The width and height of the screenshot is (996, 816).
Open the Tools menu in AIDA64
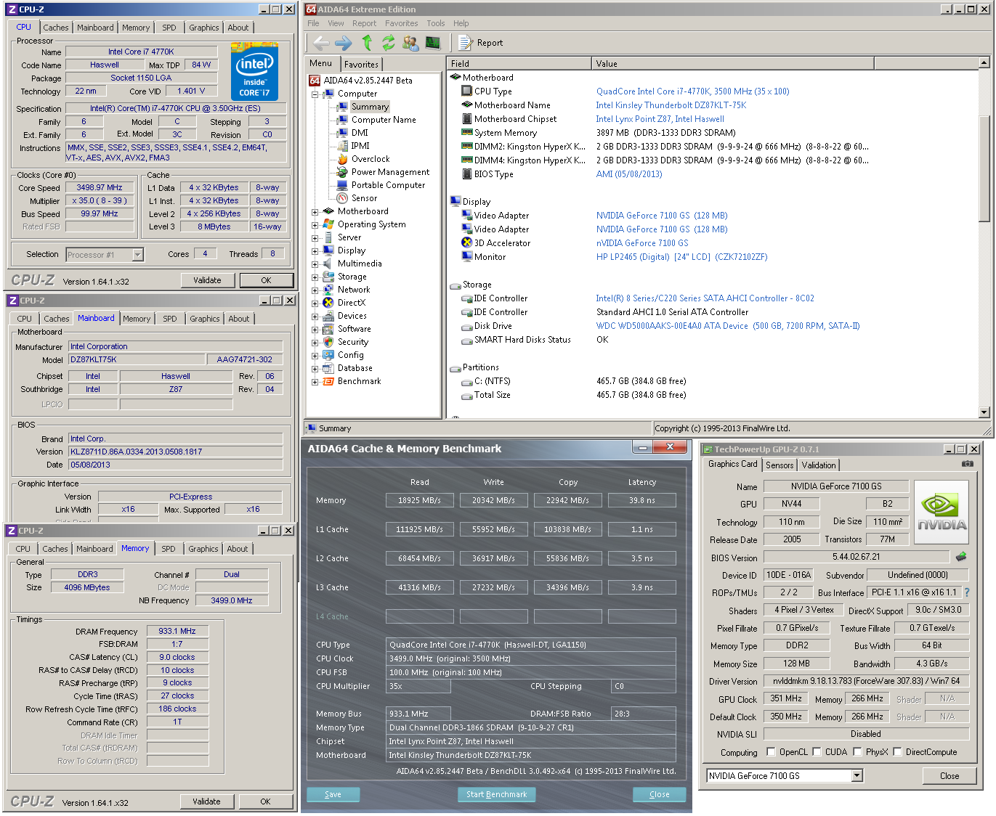[436, 23]
